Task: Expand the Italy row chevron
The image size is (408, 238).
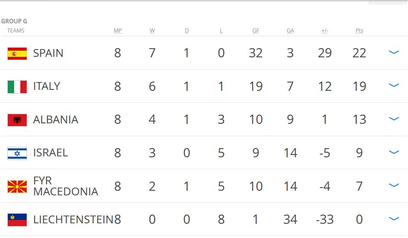Action: (394, 85)
